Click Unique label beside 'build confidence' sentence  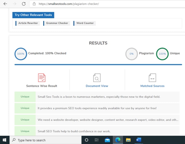[25, 131]
